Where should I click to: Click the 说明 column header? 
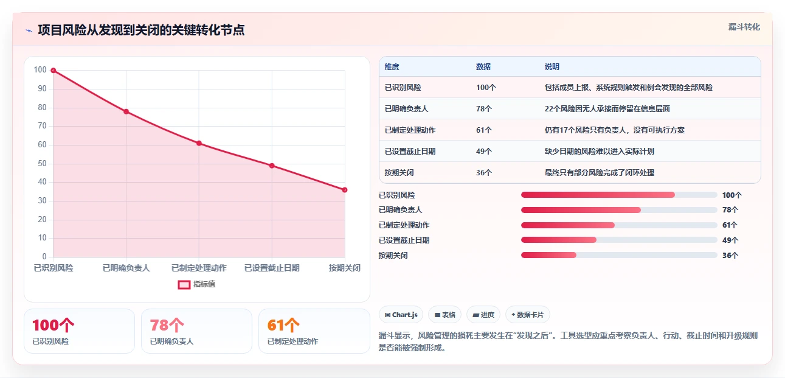552,67
